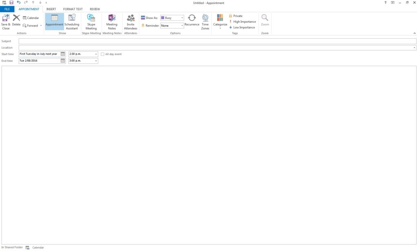Click Invite Attendees
Screen dimensions: 417x251
(x=131, y=22)
